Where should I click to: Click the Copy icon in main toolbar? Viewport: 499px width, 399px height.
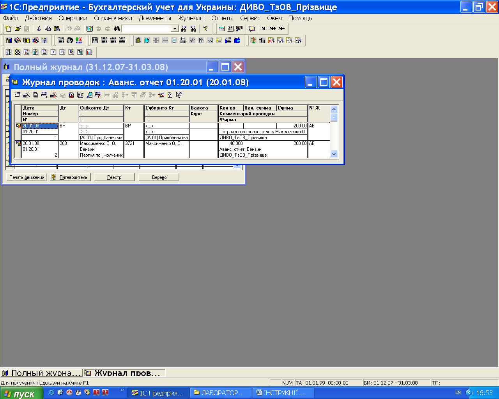pyautogui.click(x=48, y=28)
